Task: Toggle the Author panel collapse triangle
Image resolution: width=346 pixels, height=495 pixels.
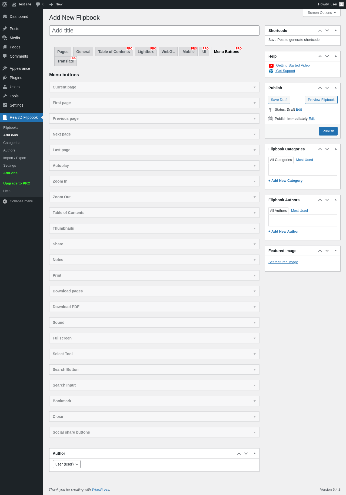Action: pyautogui.click(x=255, y=454)
